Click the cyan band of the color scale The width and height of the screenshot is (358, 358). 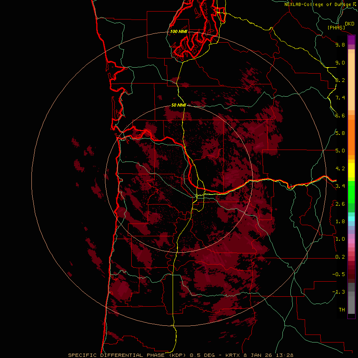coord(351,219)
